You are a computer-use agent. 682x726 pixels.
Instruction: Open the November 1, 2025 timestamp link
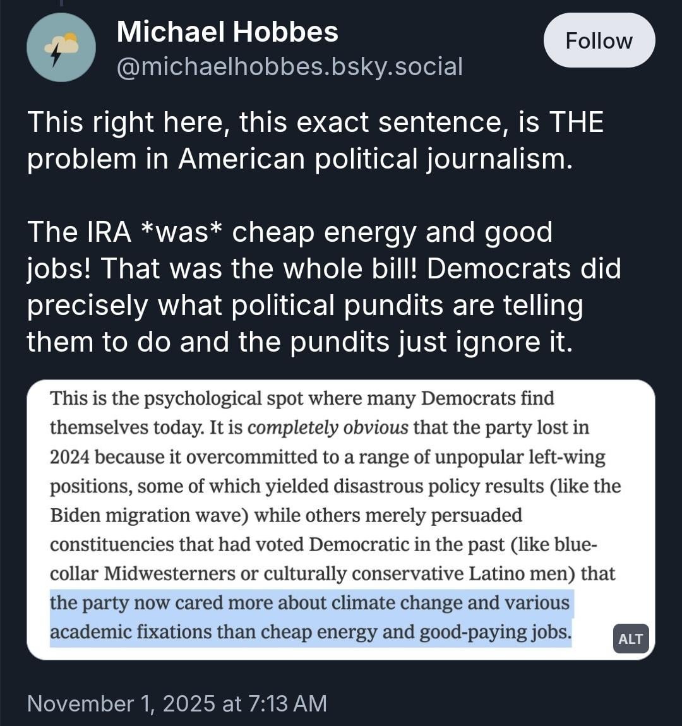[x=177, y=703]
